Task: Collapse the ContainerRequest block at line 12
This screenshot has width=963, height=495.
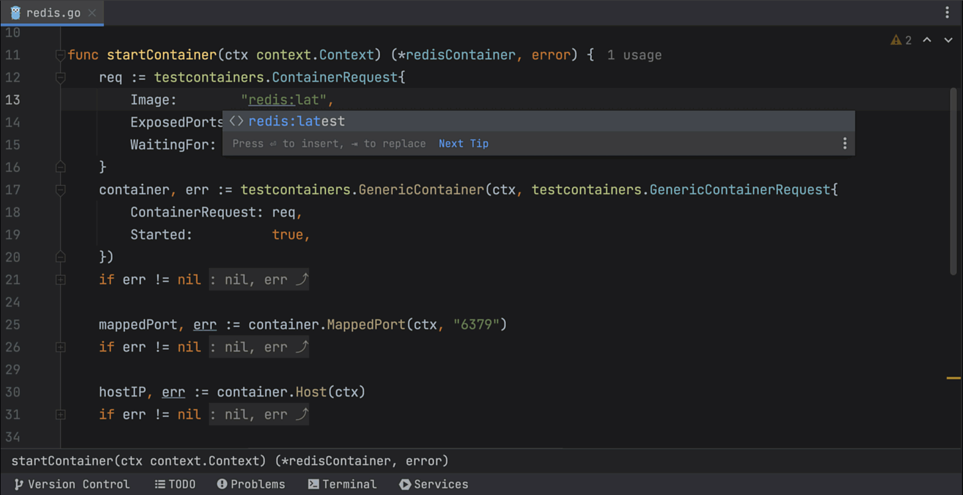Action: [60, 78]
